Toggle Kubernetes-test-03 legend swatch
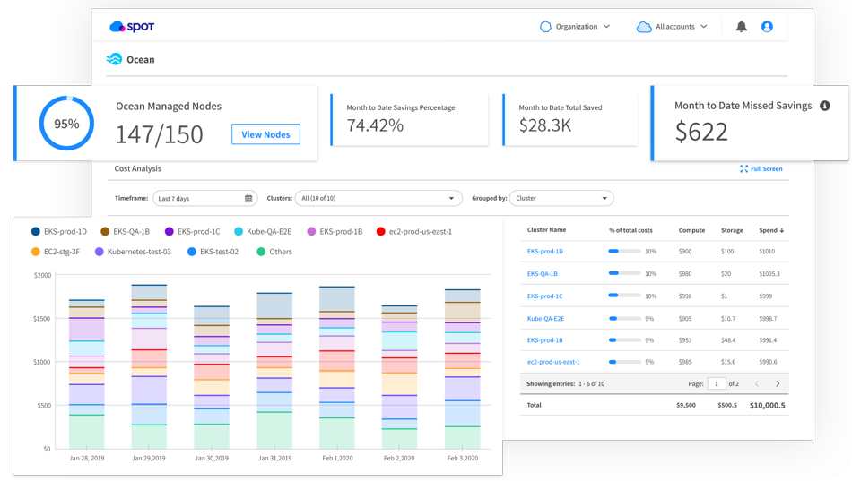The width and height of the screenshot is (852, 481). (x=99, y=252)
